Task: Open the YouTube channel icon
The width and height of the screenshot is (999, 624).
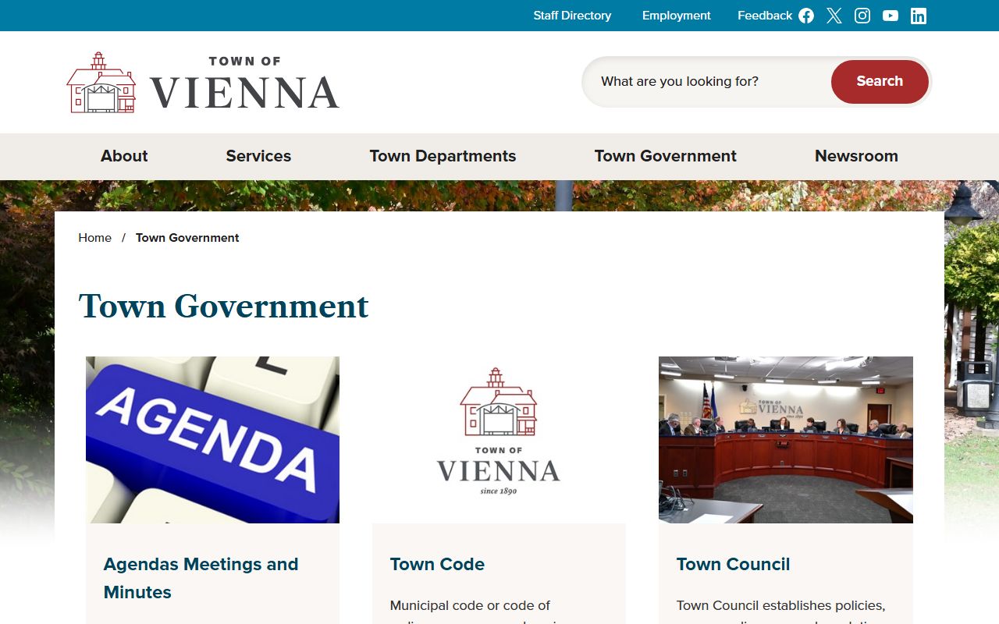Action: click(891, 16)
